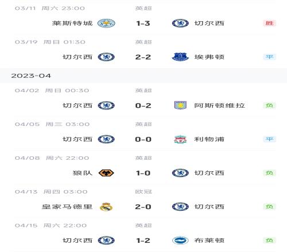Open the Everton club crest
Screen dimensions: 287x252
click(x=180, y=57)
